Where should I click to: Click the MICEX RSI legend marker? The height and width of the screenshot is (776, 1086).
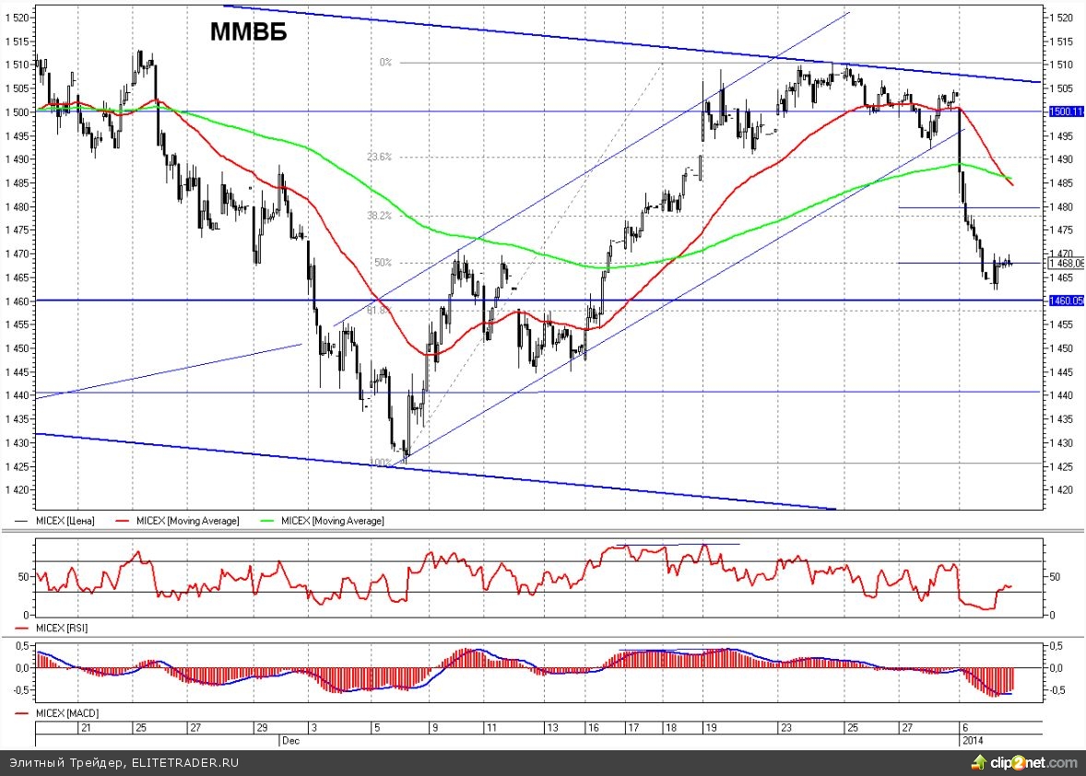(22, 628)
